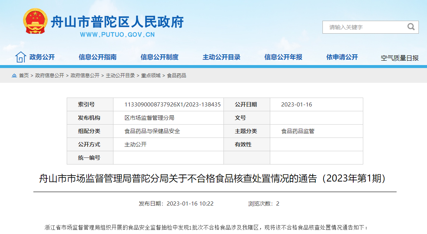The height and width of the screenshot is (234, 427).
Task: Click the 食品药品 breadcrumb link
Action: pos(176,75)
